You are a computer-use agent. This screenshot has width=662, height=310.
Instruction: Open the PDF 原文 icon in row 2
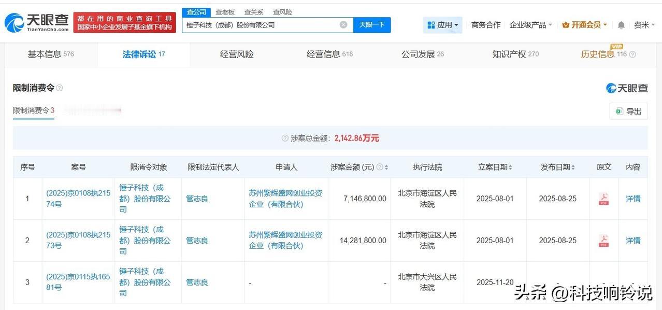point(603,240)
